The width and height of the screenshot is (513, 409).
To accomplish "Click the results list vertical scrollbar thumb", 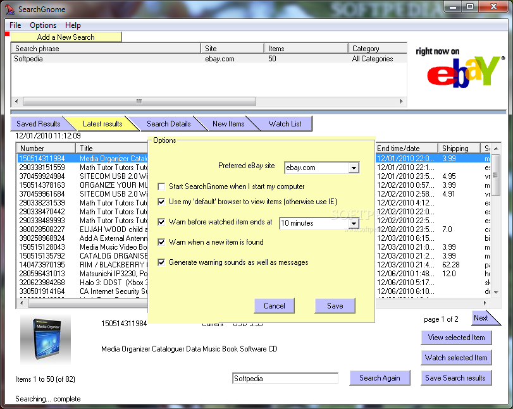I will pyautogui.click(x=496, y=175).
